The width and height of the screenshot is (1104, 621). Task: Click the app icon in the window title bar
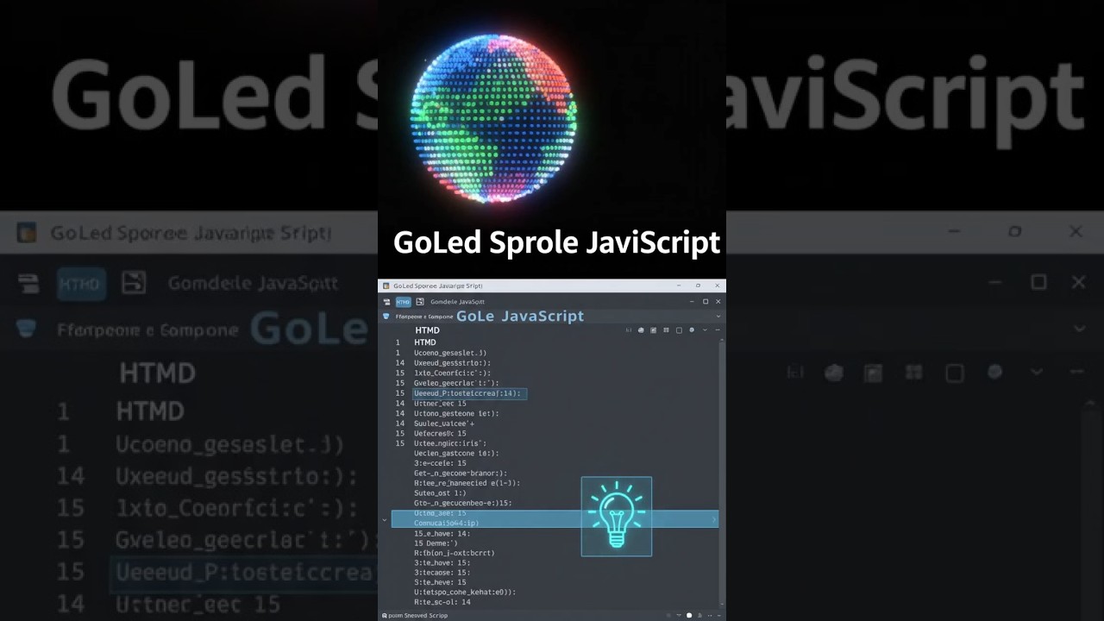386,285
